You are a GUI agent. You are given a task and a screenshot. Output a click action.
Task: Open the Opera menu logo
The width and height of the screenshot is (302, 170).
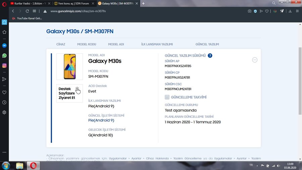pyautogui.click(x=4, y=4)
